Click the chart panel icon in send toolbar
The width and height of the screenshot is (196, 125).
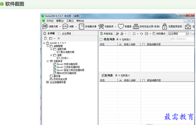(x=146, y=34)
